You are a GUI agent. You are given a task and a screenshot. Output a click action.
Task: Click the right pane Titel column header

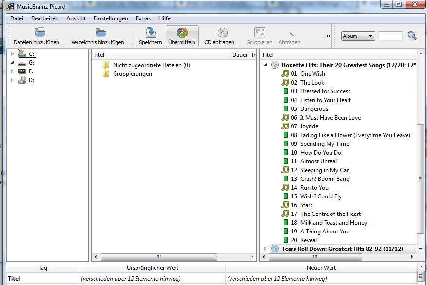click(338, 55)
